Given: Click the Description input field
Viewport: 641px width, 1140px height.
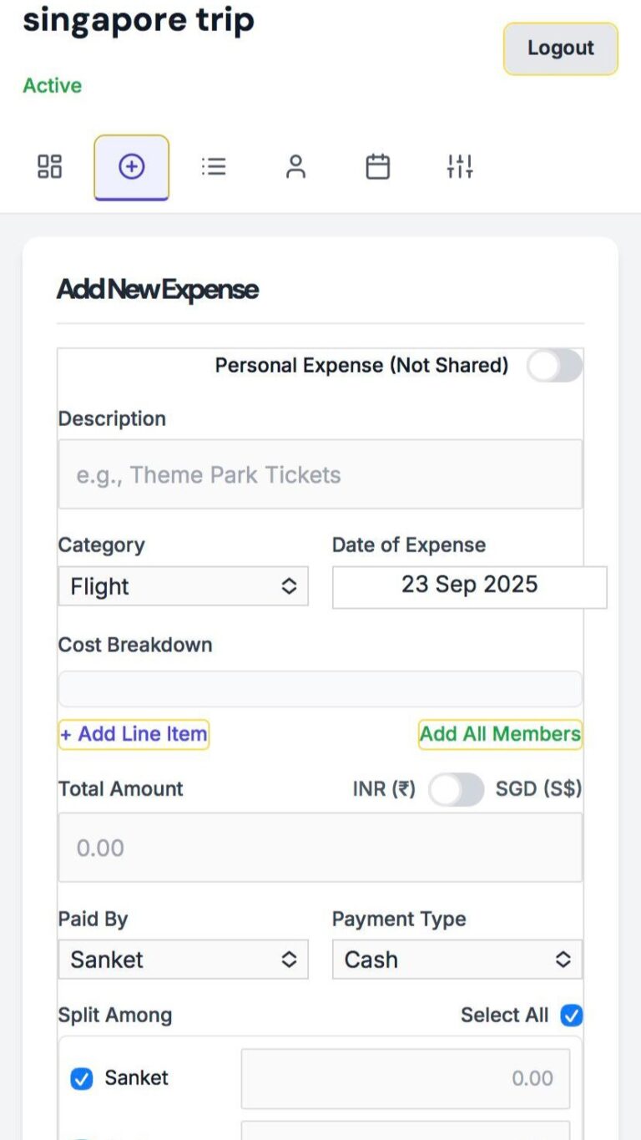Looking at the screenshot, I should [x=320, y=474].
